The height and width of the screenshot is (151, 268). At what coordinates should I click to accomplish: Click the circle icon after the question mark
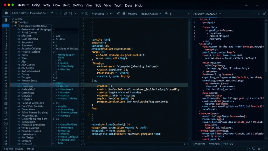tap(57, 13)
